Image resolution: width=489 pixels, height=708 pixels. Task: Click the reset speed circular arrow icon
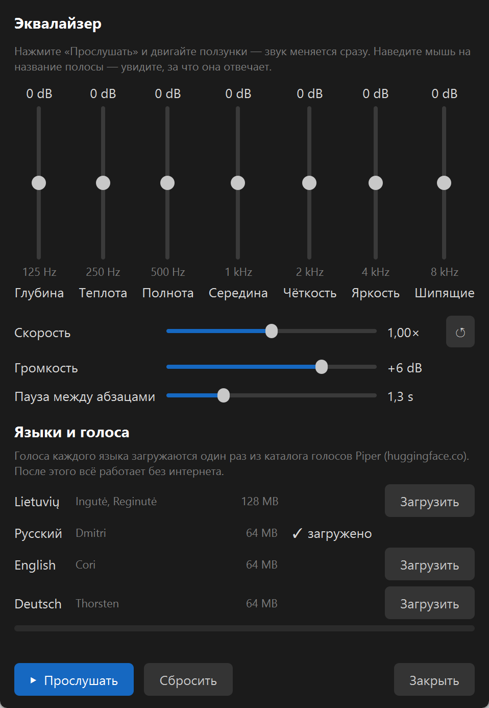click(460, 332)
